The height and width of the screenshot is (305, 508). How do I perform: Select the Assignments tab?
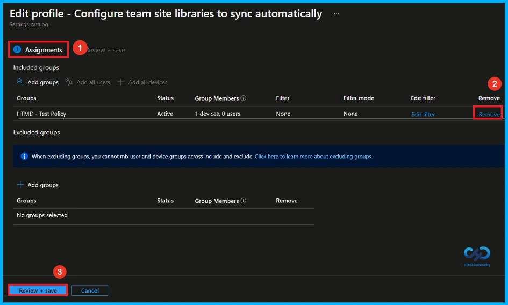pos(38,49)
